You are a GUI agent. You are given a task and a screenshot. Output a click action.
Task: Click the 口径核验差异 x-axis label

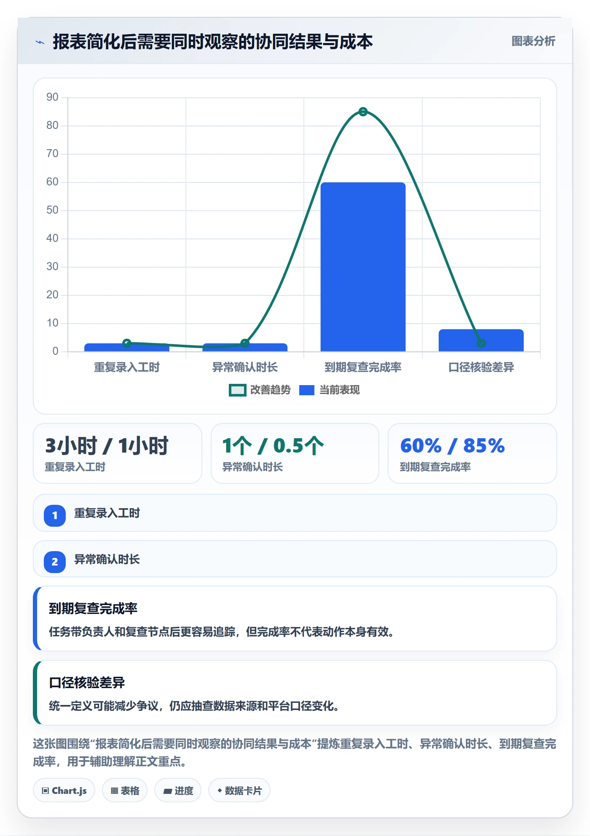[481, 367]
